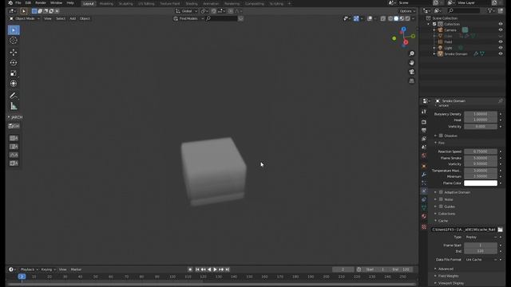The width and height of the screenshot is (511, 287).
Task: Select the Cursor tool
Action: pyautogui.click(x=14, y=41)
